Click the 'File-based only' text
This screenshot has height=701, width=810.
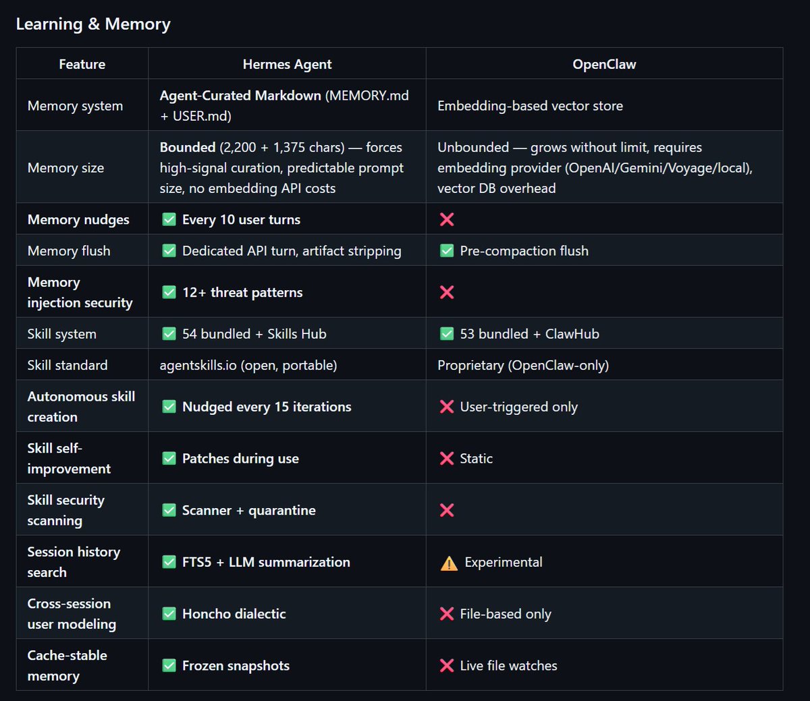(506, 614)
